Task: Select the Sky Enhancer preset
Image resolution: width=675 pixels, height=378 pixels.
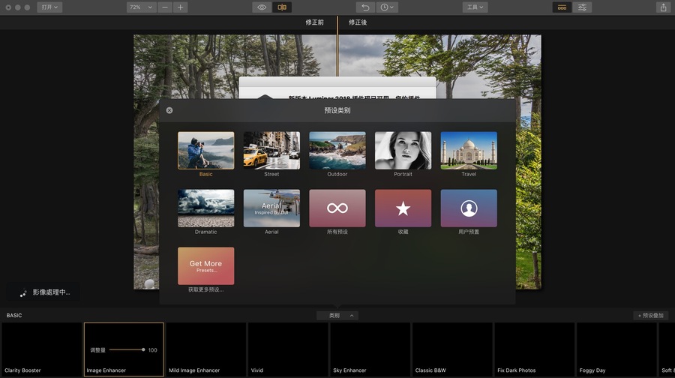Action: click(x=370, y=349)
